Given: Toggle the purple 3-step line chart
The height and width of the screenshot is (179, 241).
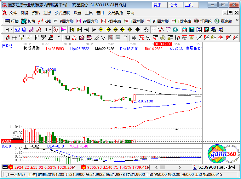Looking at the screenshot, I should coord(32,30).
